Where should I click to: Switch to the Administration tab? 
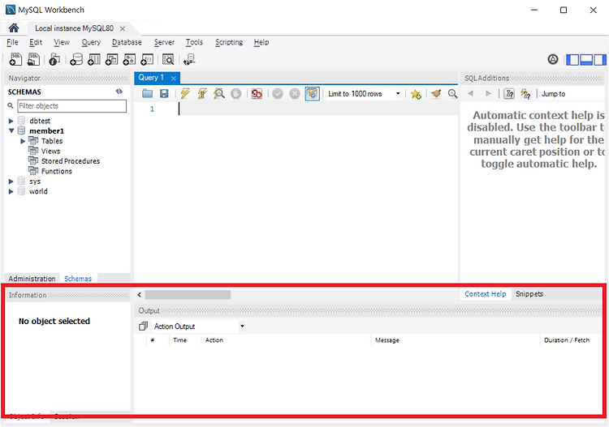point(32,278)
